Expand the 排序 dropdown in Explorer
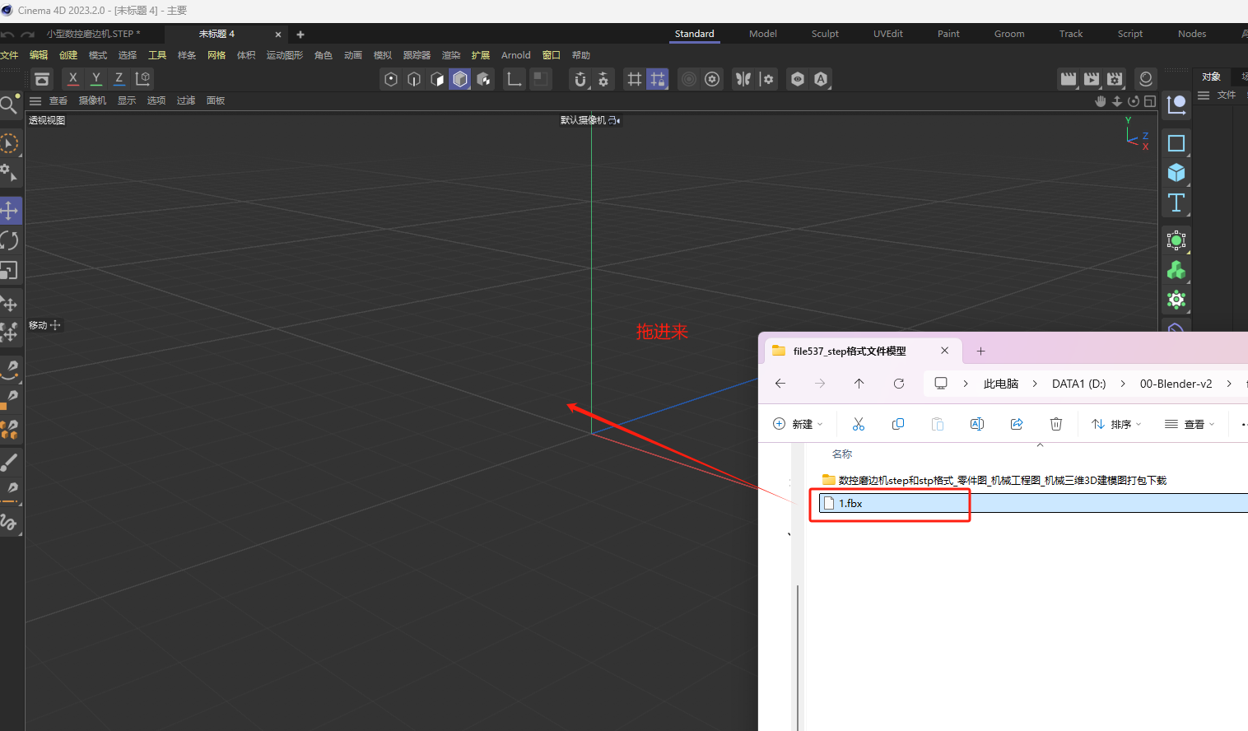 pos(1116,424)
